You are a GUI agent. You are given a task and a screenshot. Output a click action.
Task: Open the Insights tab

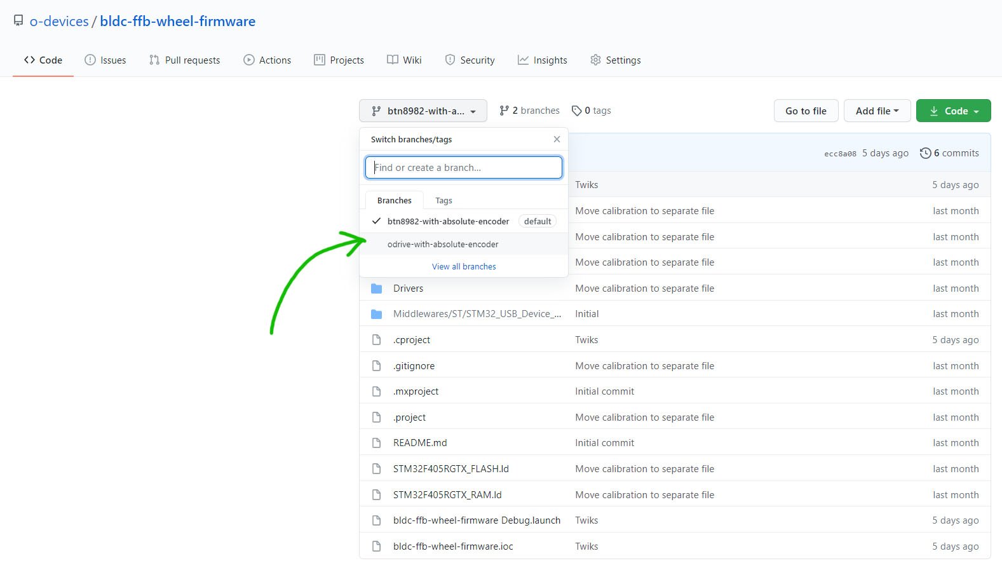pos(542,60)
